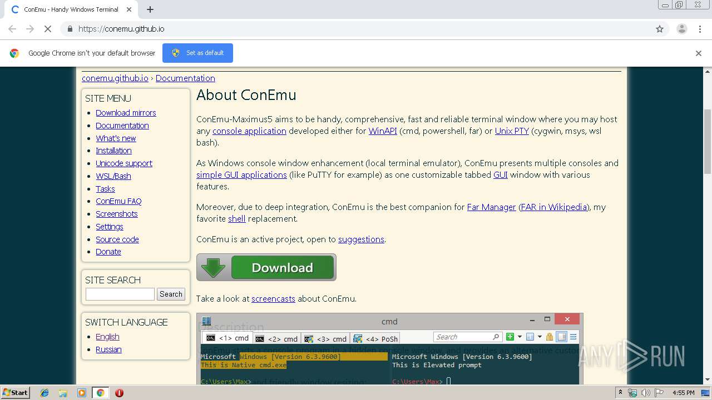This screenshot has height=400, width=712.
Task: Open WSL/Bash menu link
Action: (x=113, y=176)
